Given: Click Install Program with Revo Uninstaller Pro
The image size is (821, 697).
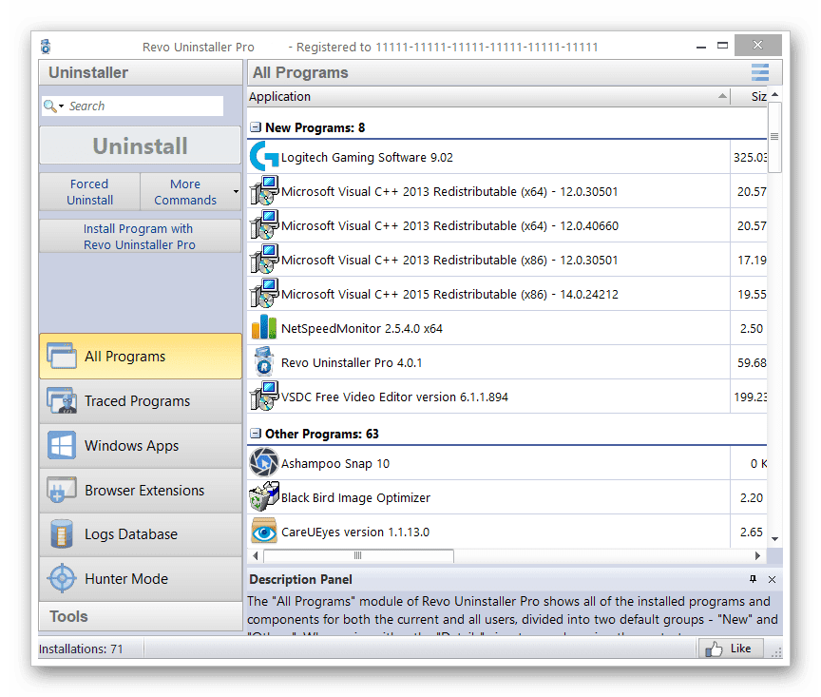Looking at the screenshot, I should pos(140,237).
